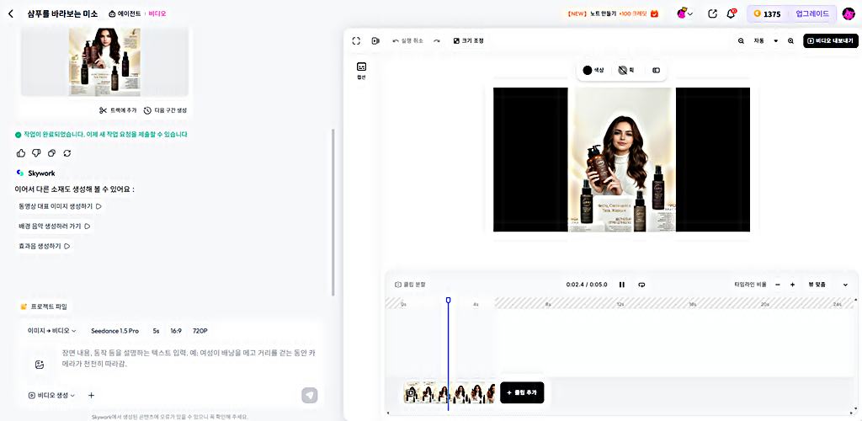
Task: Expand the 비디오 생성 dropdown
Action: (51, 395)
